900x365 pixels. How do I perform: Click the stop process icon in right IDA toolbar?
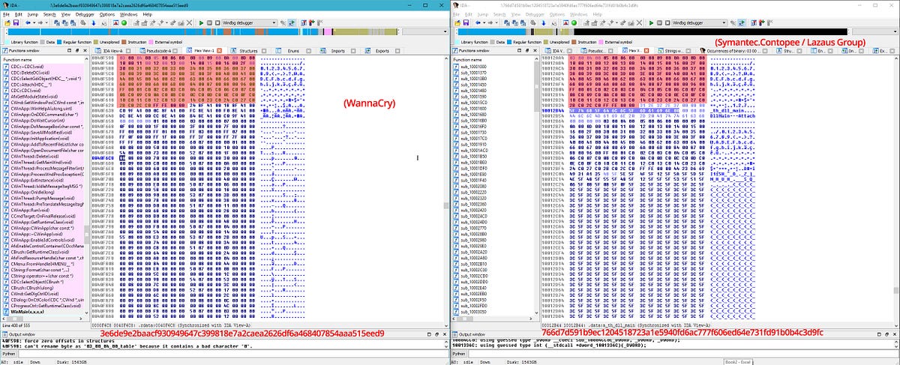coord(667,22)
